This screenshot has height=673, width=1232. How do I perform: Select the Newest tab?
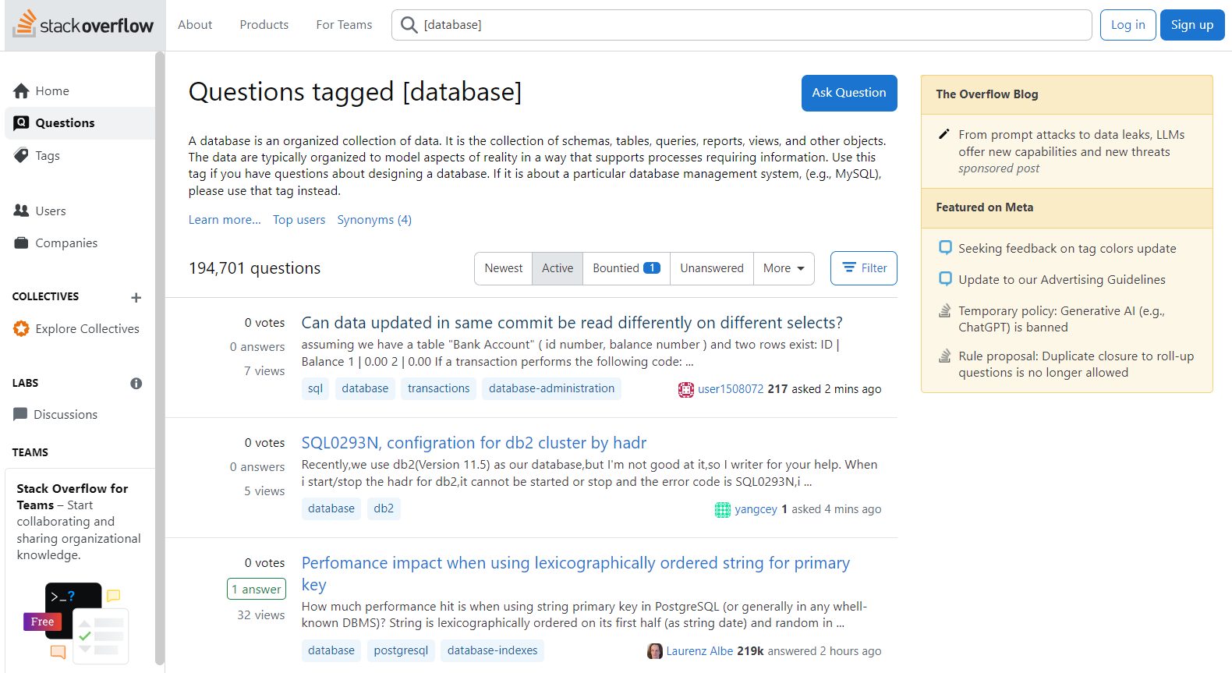[x=504, y=268]
